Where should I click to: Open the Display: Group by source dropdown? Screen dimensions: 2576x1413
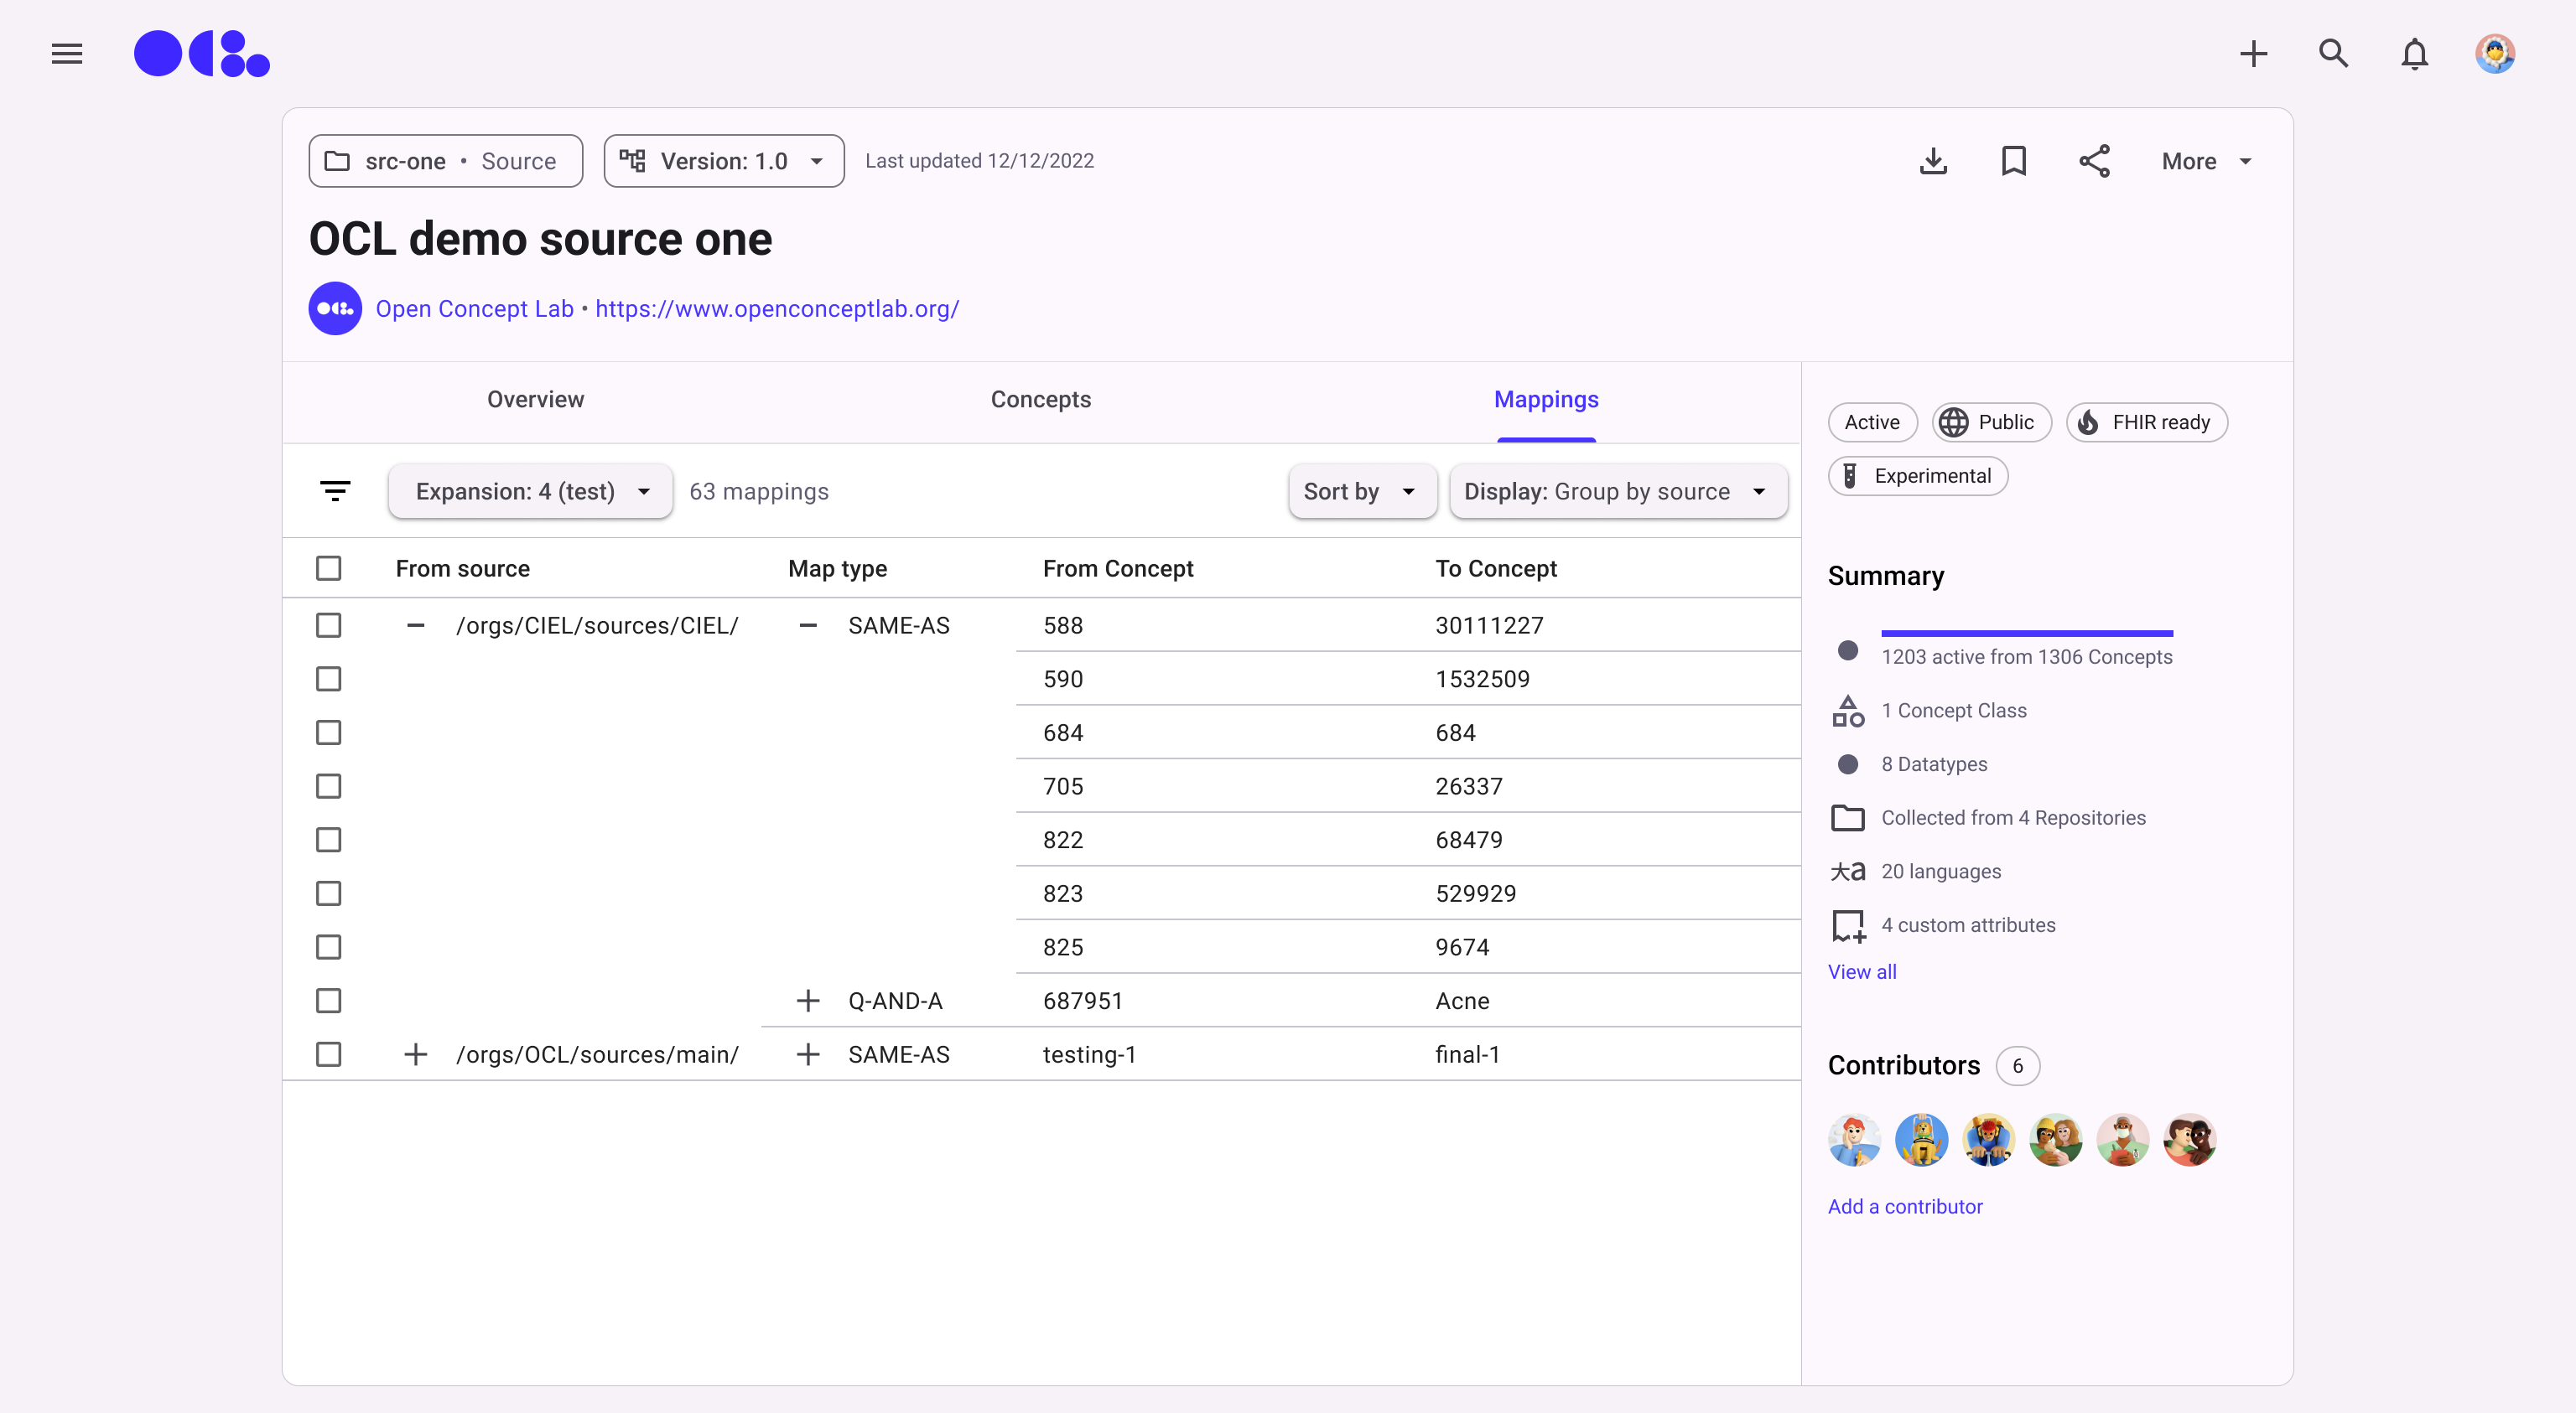1617,490
